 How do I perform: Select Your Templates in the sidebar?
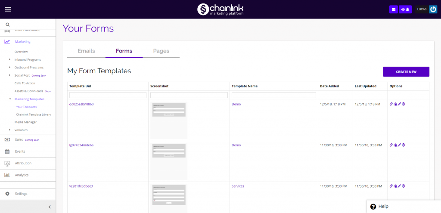26,107
